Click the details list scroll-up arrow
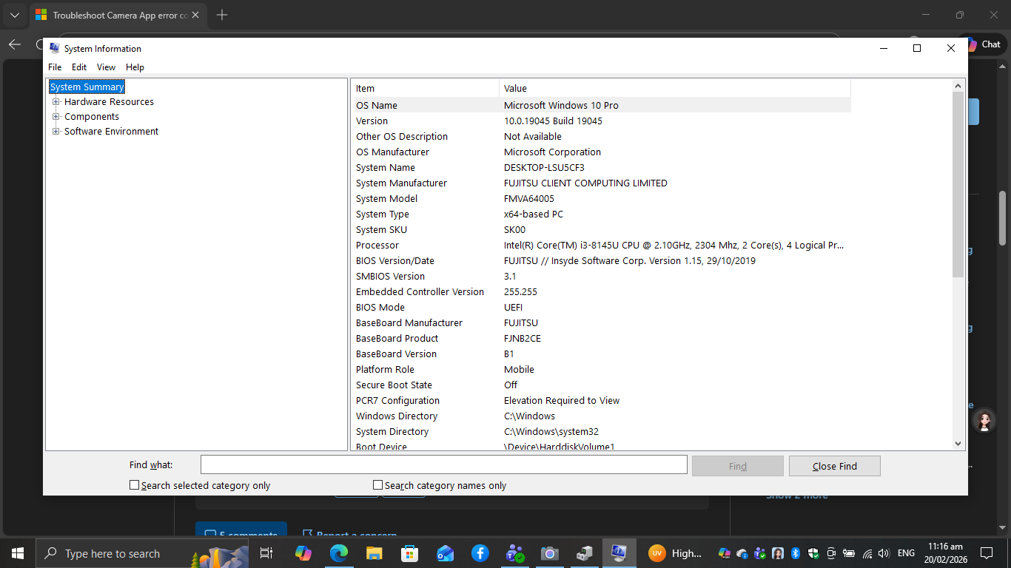This screenshot has width=1011, height=568. click(x=958, y=86)
